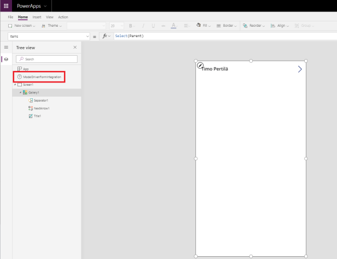
Task: Open the Align dropdown
Action: click(280, 26)
